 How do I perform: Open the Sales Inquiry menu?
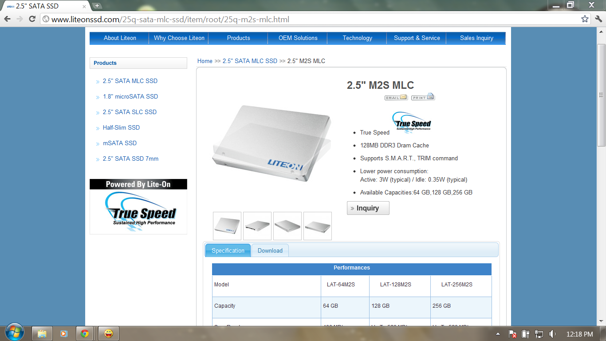coord(476,38)
